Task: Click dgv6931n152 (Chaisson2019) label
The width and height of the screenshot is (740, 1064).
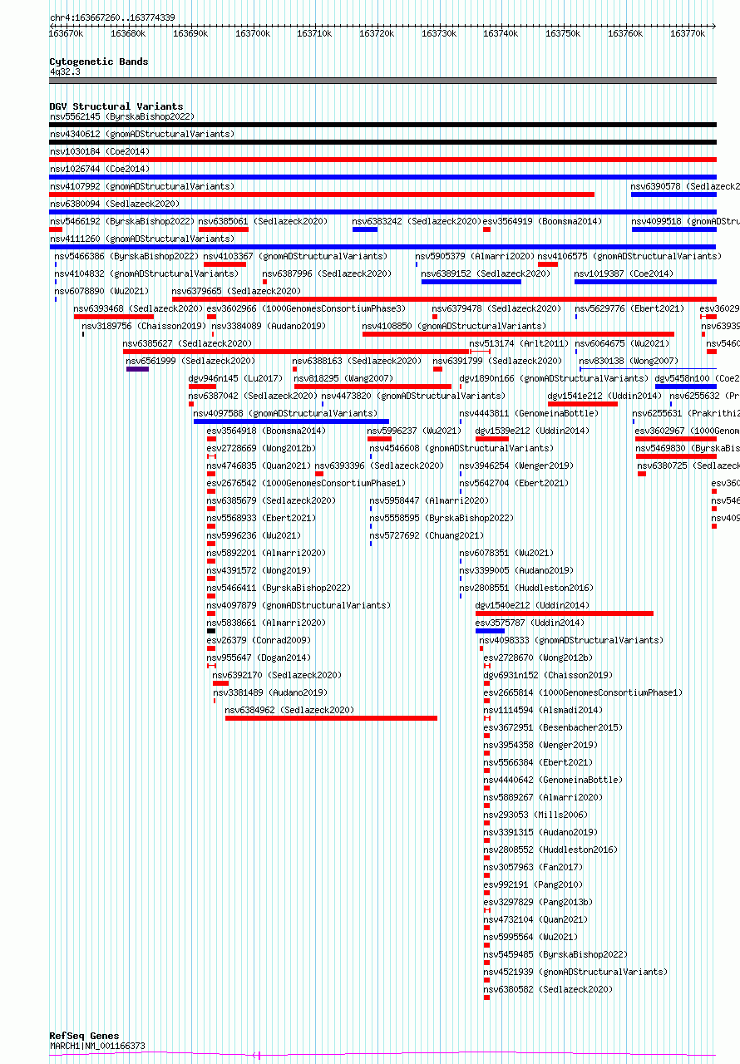Action: 549,675
